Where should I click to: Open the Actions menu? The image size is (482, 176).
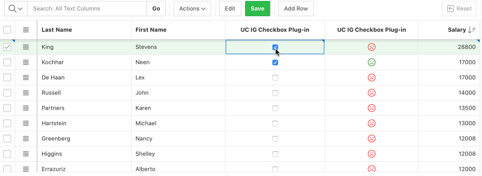point(192,9)
